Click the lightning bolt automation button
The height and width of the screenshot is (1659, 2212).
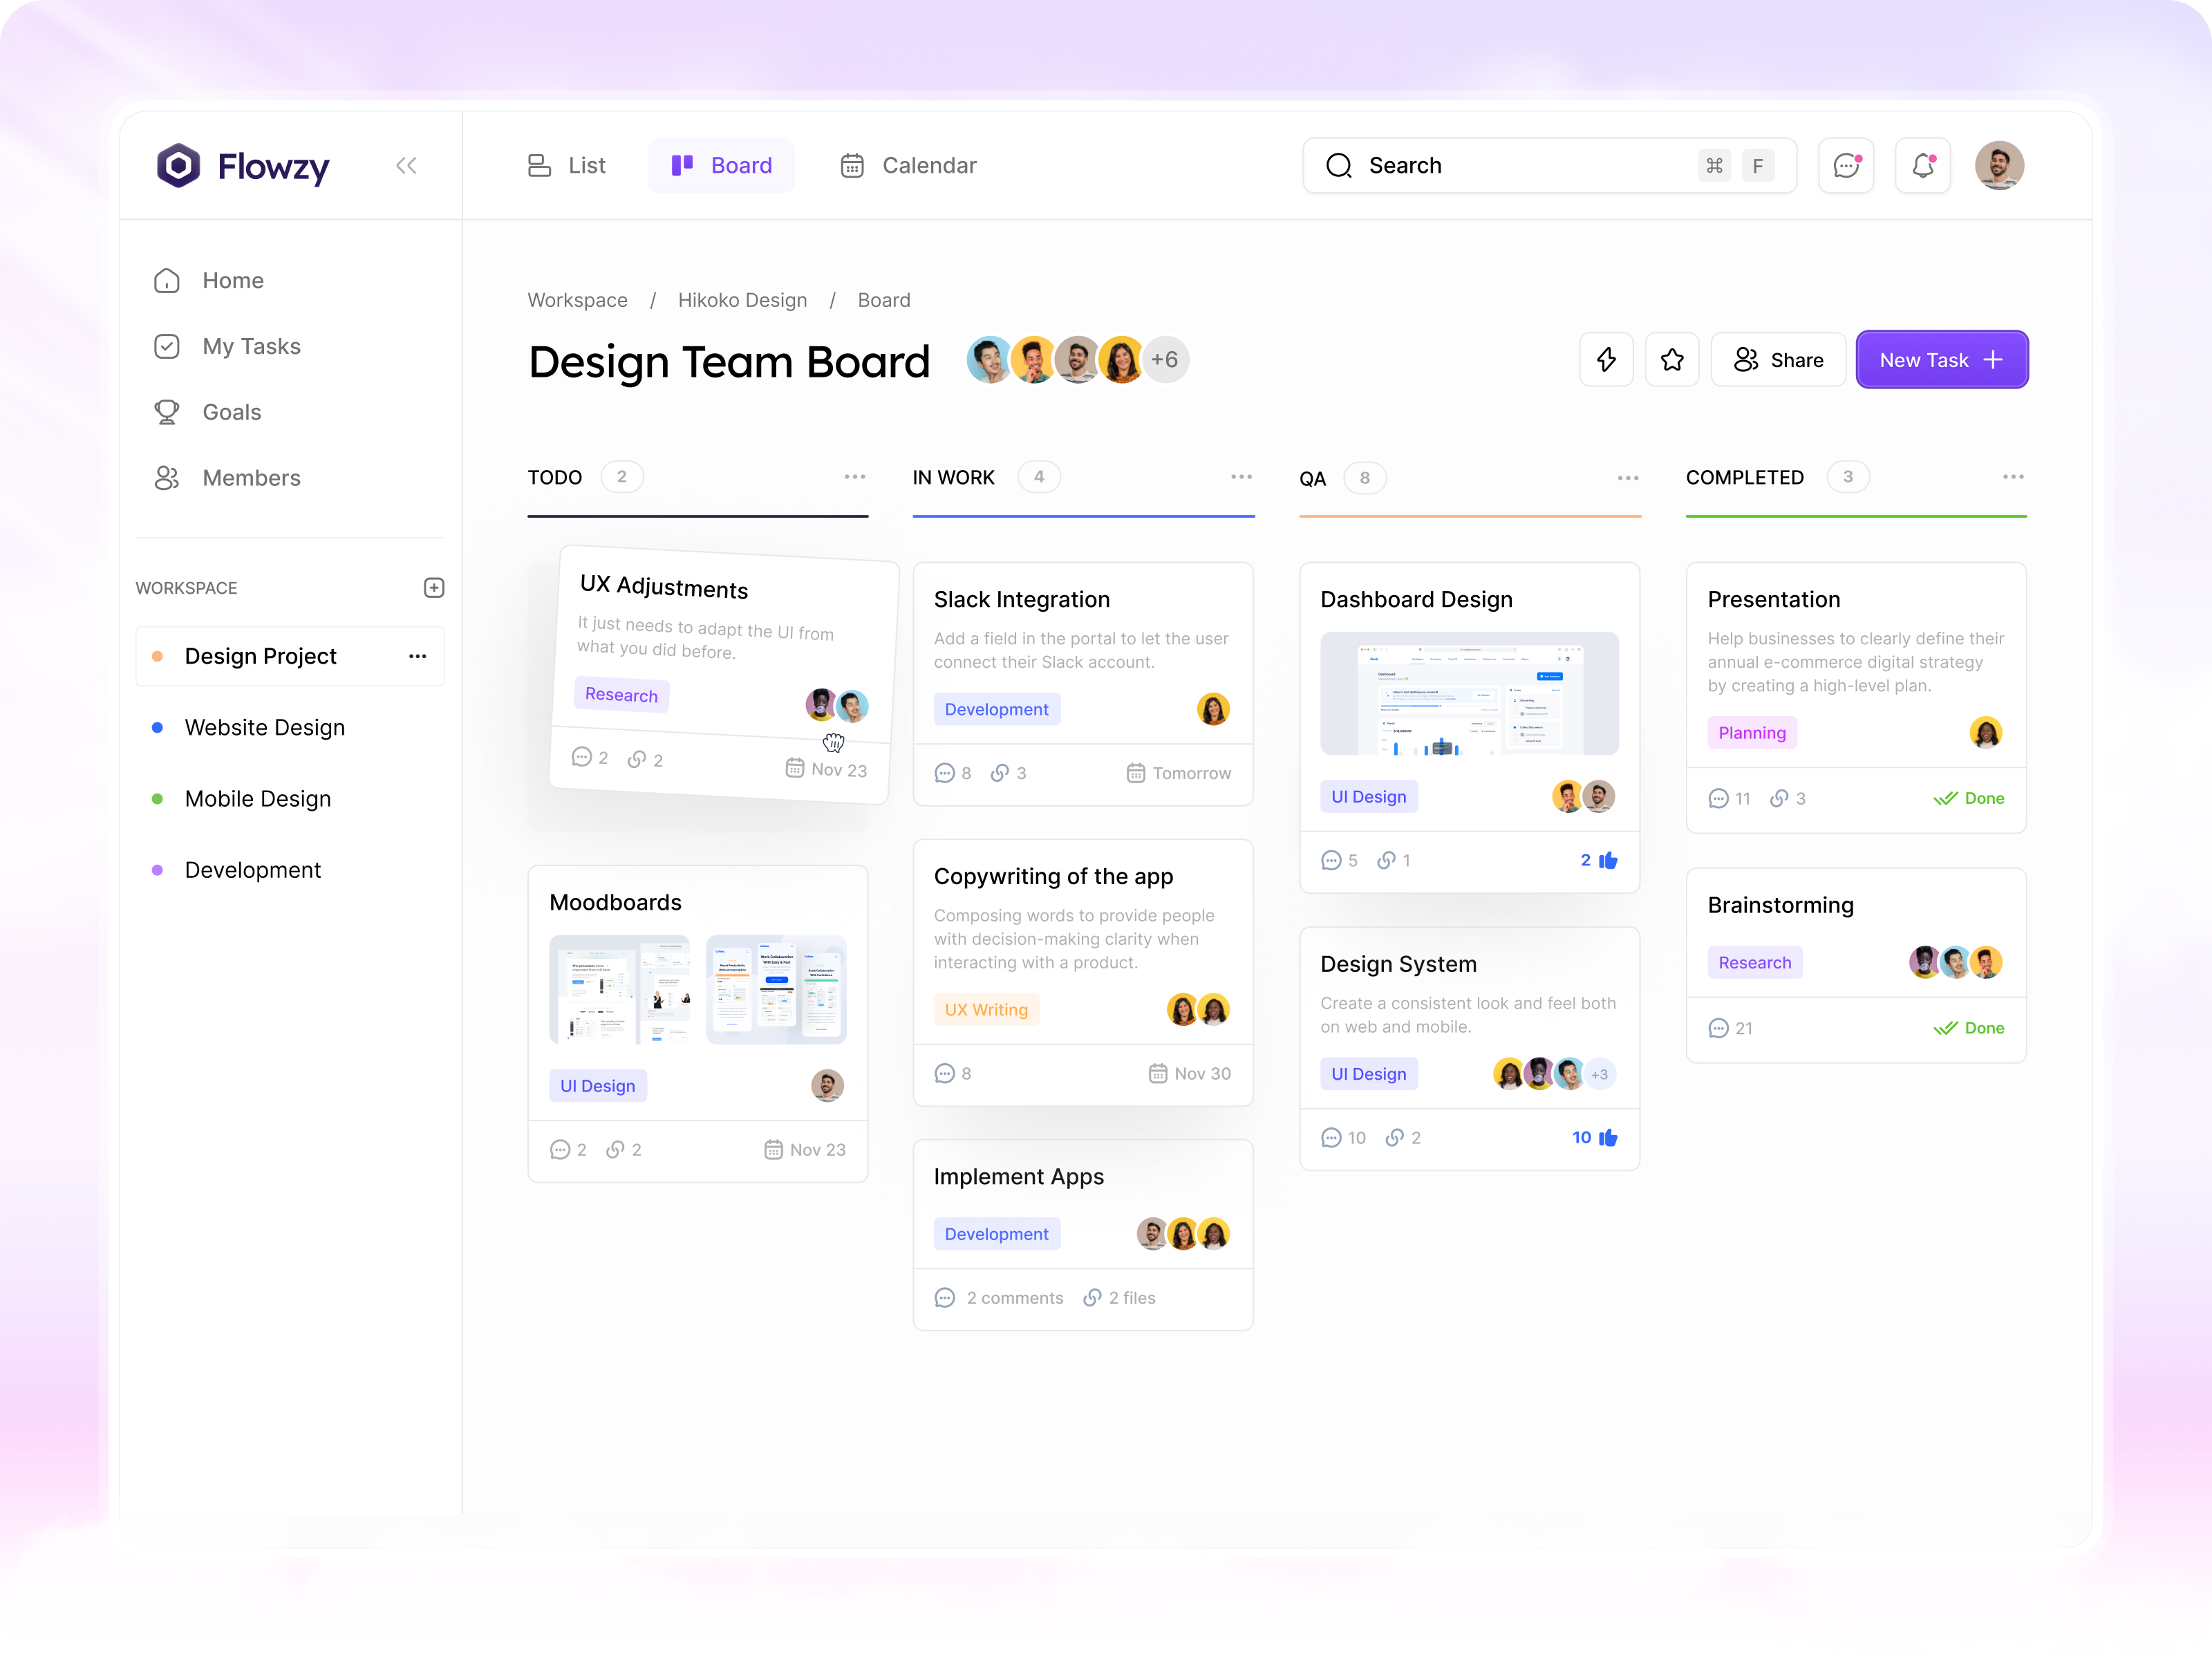tap(1606, 360)
